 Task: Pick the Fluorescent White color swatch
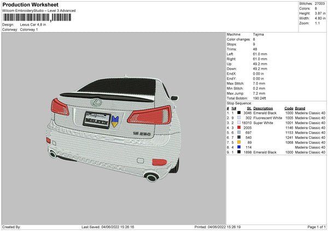point(239,118)
